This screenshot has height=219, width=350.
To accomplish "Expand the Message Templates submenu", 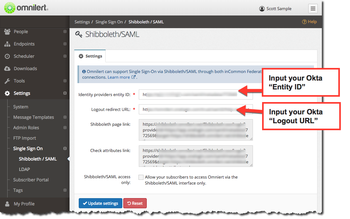I will tap(65, 117).
